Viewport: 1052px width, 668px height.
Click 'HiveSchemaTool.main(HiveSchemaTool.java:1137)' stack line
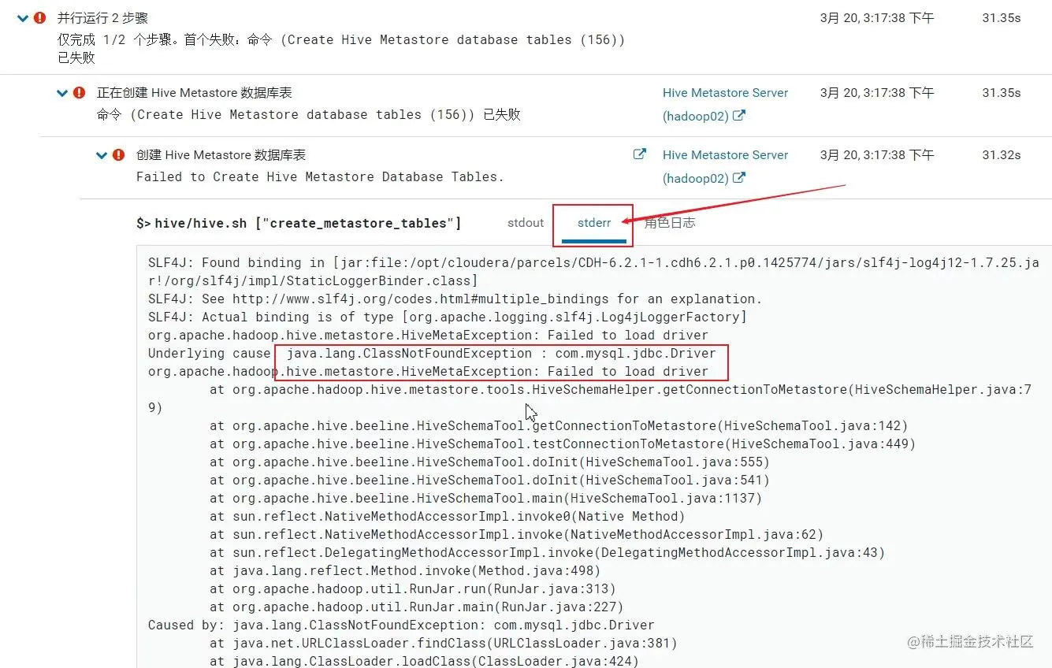[x=486, y=498]
